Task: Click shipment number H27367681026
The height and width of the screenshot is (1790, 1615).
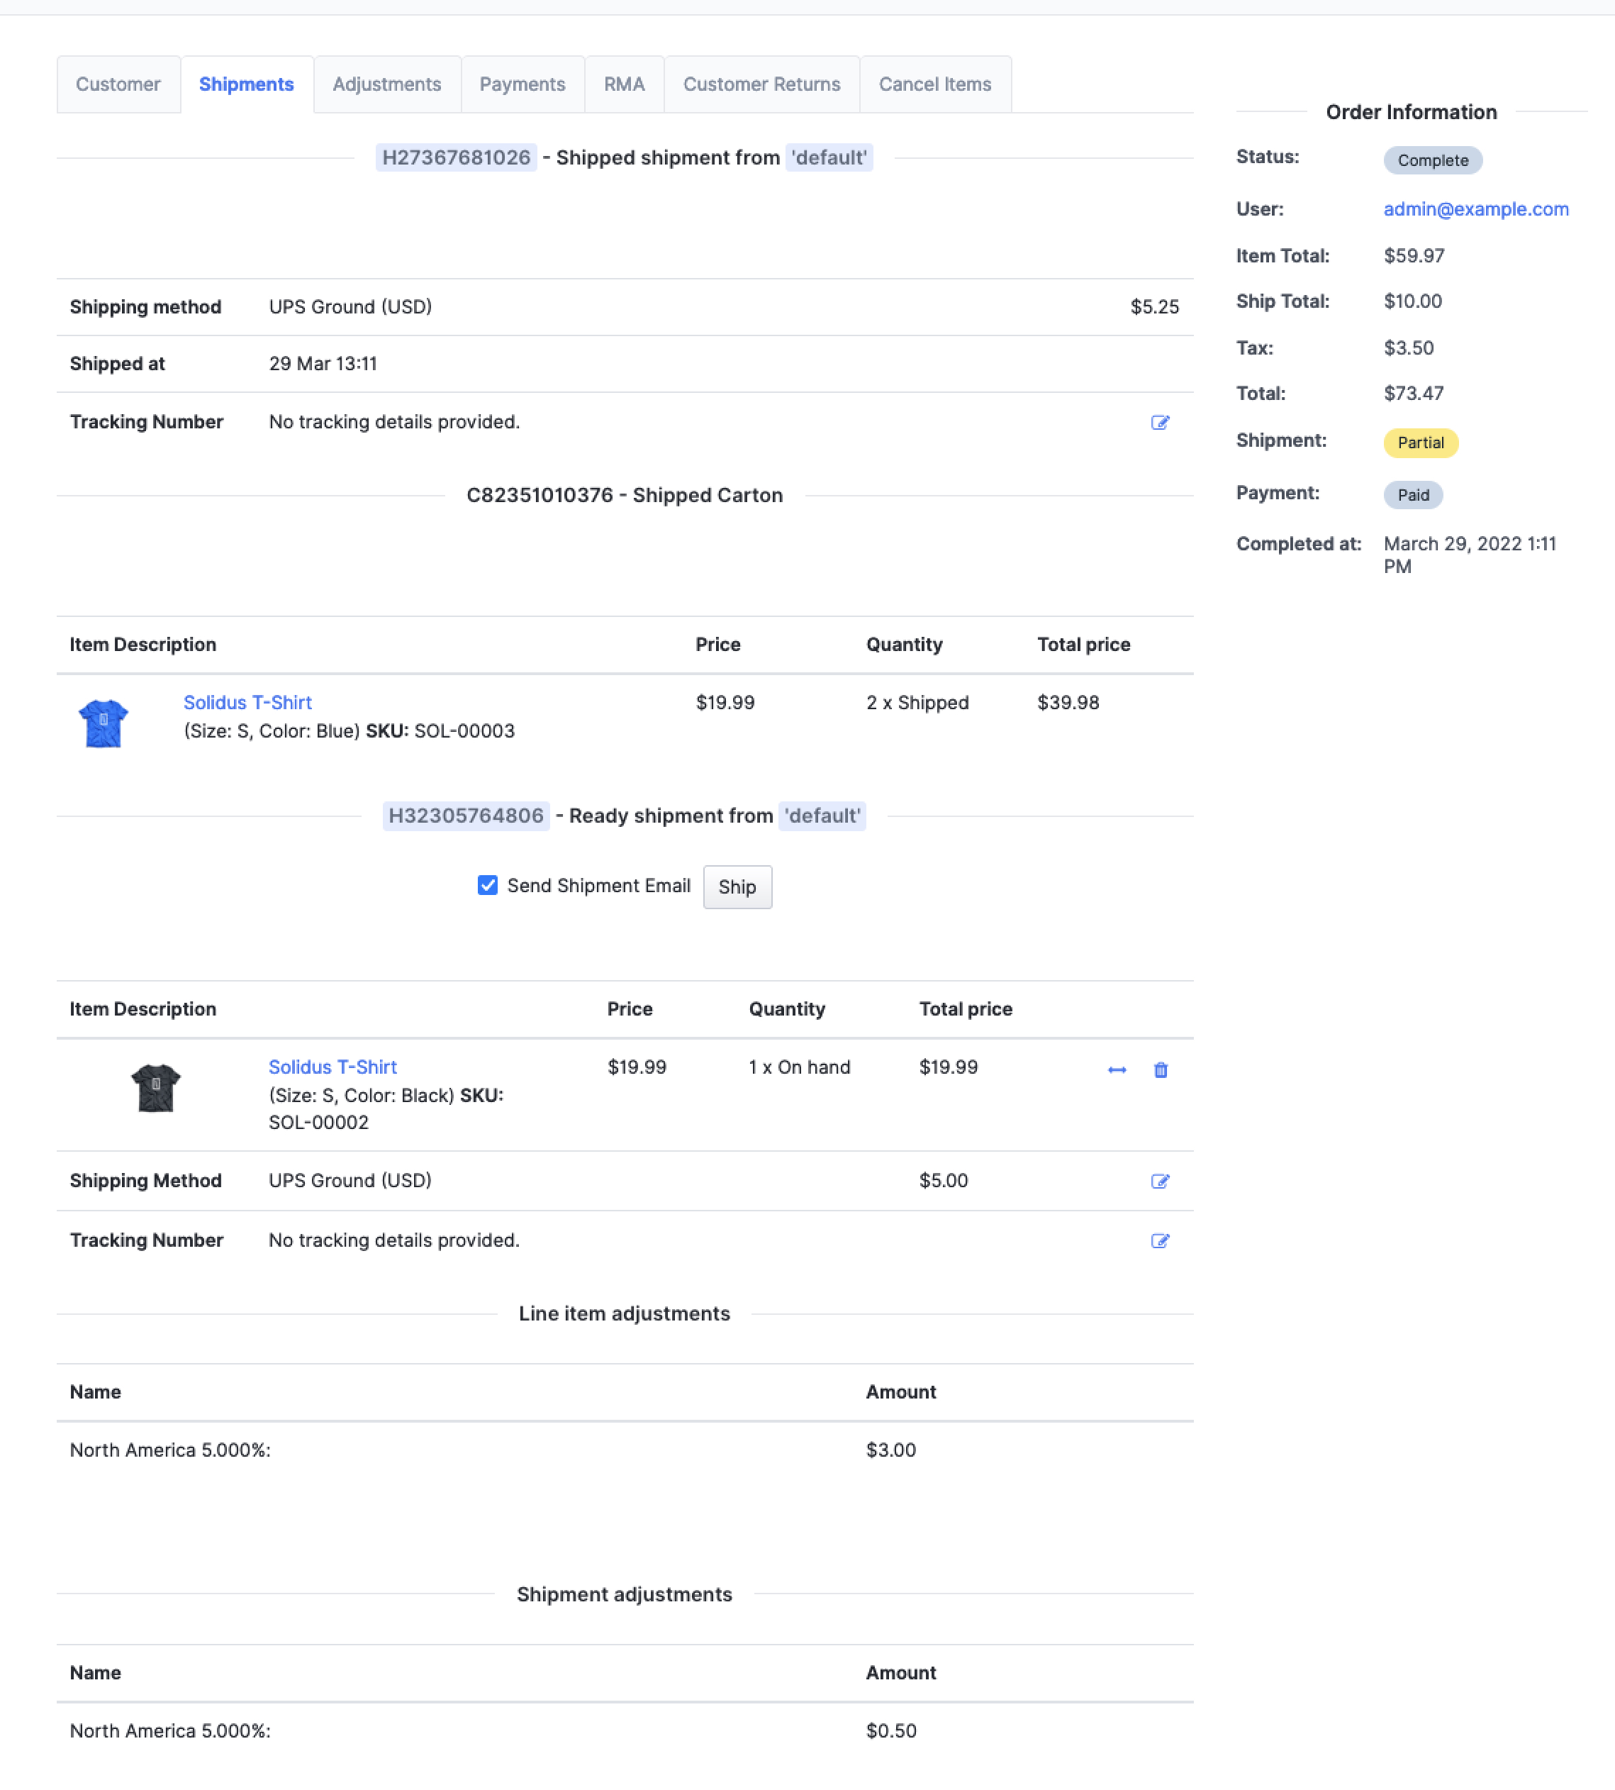Action: (456, 158)
